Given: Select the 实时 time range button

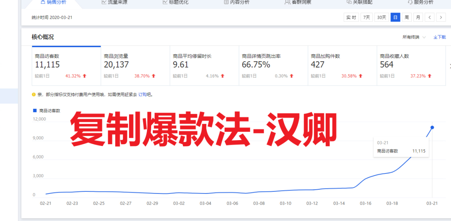Looking at the screenshot, I should pyautogui.click(x=351, y=17).
